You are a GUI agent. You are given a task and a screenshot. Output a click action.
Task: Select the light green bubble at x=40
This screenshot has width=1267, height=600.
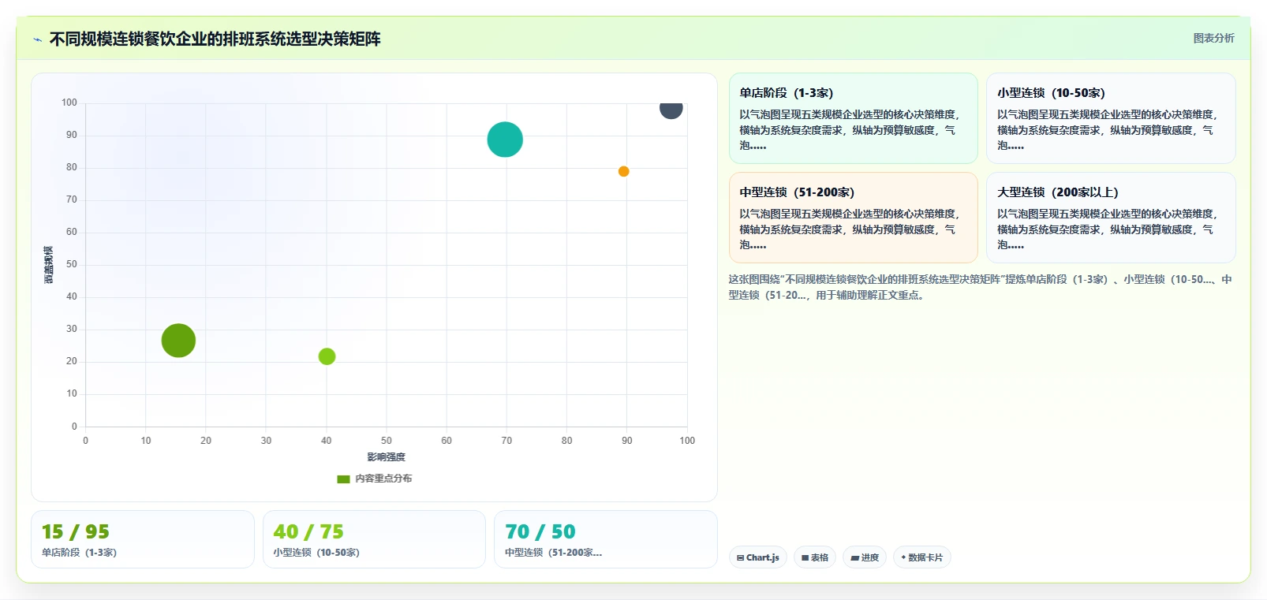tap(327, 356)
